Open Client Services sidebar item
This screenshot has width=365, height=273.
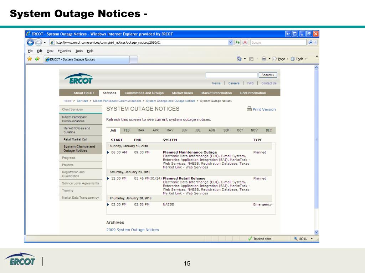click(81, 109)
